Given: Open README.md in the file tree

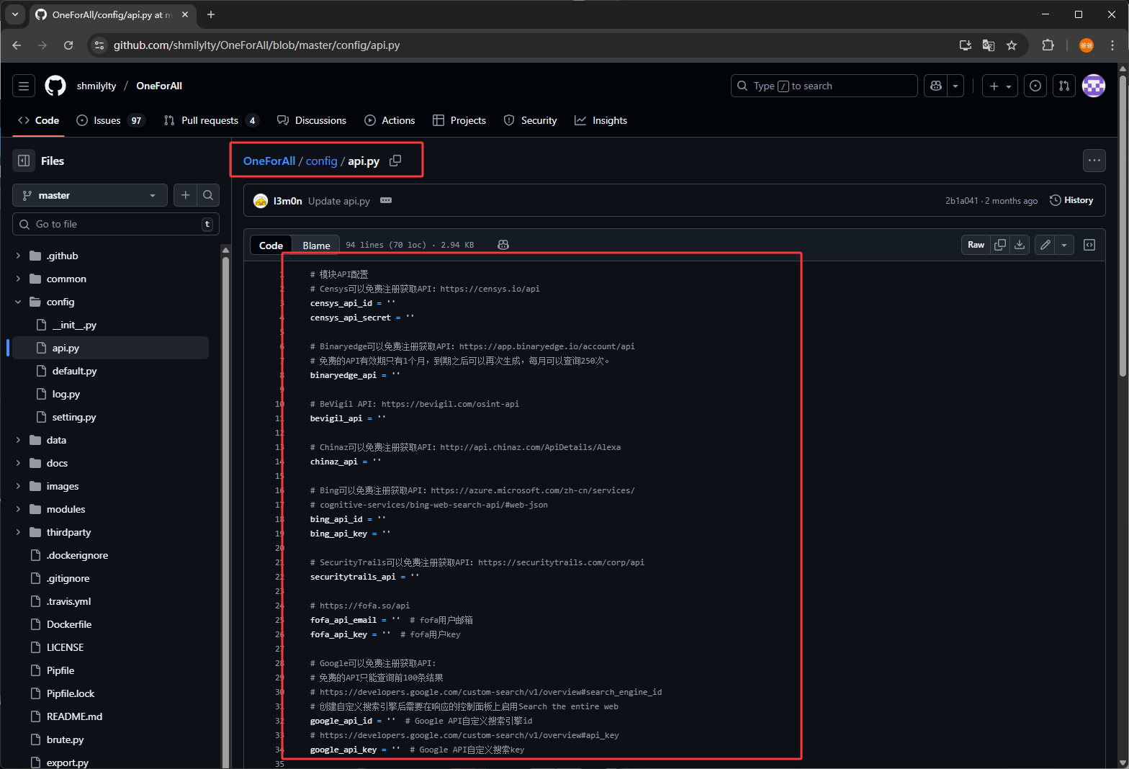Looking at the screenshot, I should (x=74, y=716).
